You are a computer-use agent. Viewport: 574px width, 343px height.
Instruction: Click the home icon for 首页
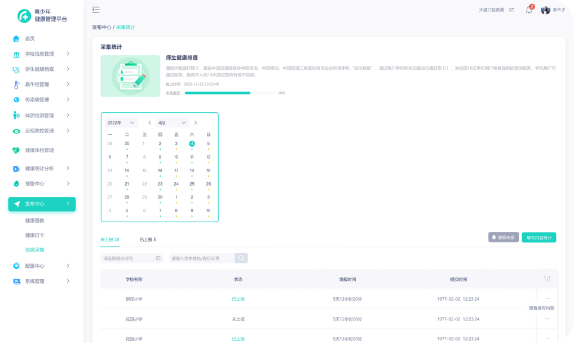[16, 38]
